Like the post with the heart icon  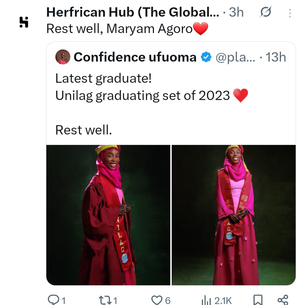pos(156,300)
